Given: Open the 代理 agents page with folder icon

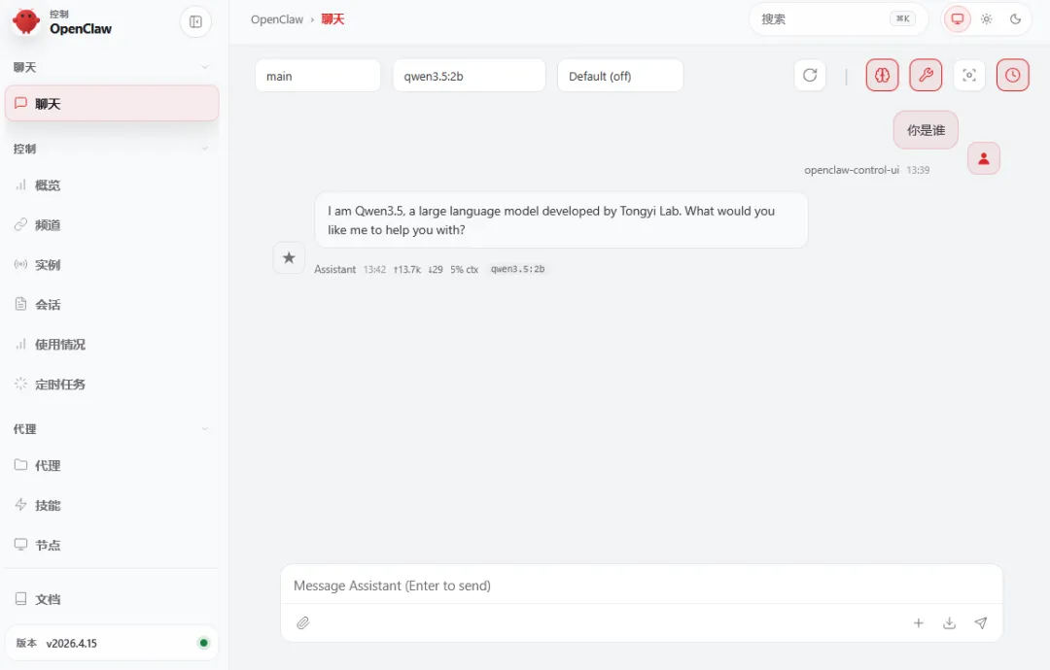Looking at the screenshot, I should 112,465.
